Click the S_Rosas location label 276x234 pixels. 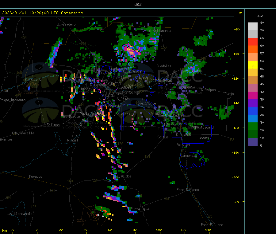(x=123, y=99)
